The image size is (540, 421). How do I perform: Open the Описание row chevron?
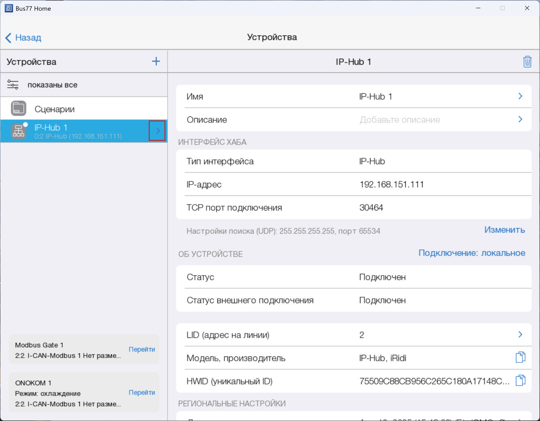pyautogui.click(x=520, y=119)
